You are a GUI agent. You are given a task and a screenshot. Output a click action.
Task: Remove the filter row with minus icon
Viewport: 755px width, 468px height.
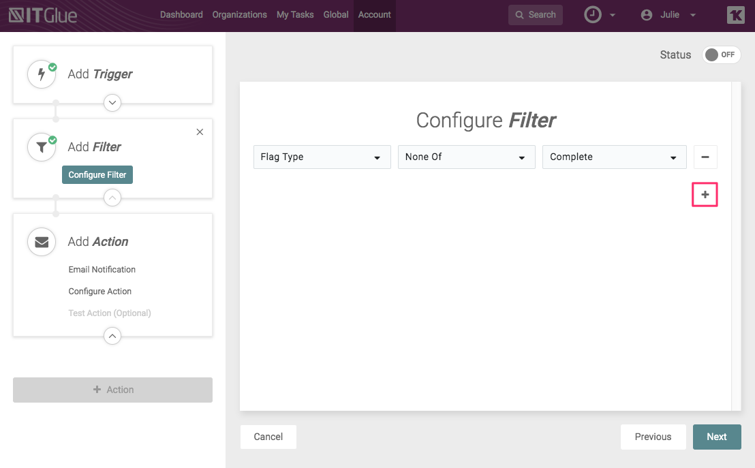(x=705, y=157)
